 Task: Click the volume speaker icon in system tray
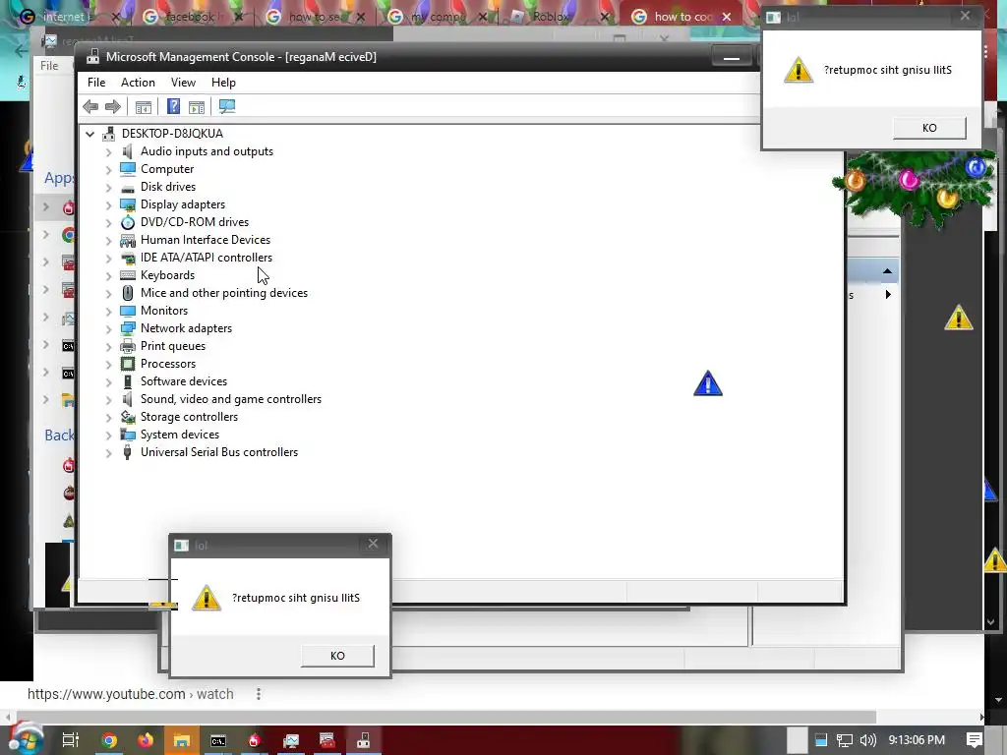pyautogui.click(x=867, y=740)
